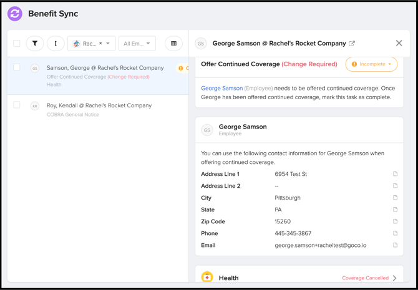Screen dimensions: 418x290
Task: Open the Incomplete status dropdown
Action: (x=371, y=64)
